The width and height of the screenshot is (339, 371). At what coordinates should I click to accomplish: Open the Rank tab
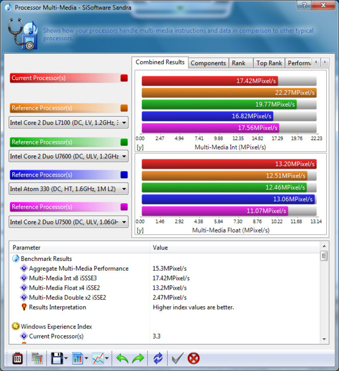(x=241, y=63)
